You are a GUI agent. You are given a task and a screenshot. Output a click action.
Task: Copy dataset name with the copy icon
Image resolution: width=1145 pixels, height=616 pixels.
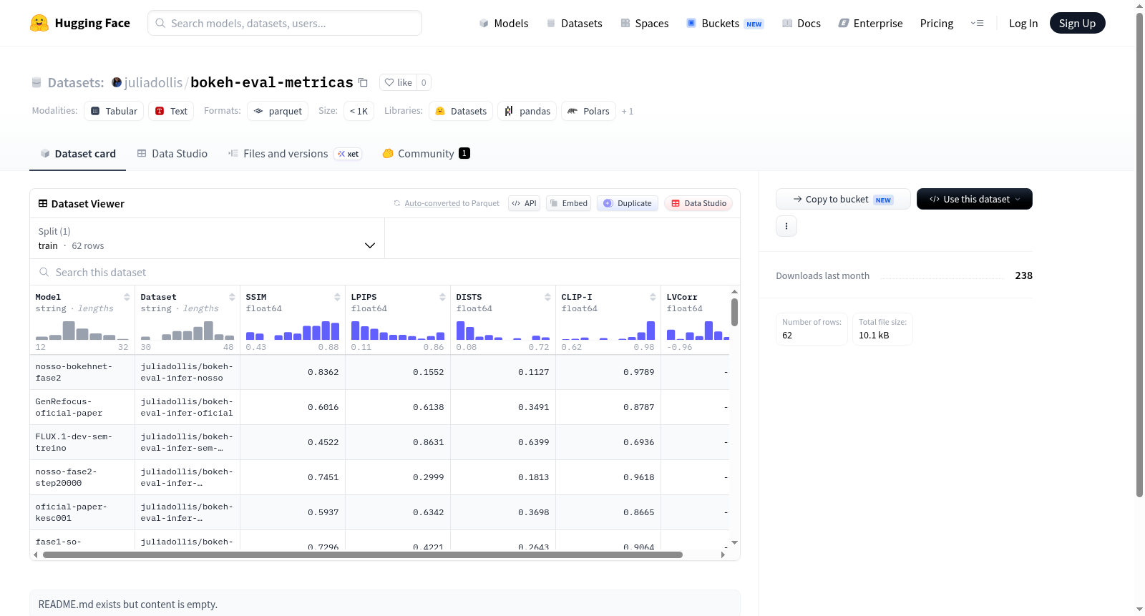tap(363, 82)
